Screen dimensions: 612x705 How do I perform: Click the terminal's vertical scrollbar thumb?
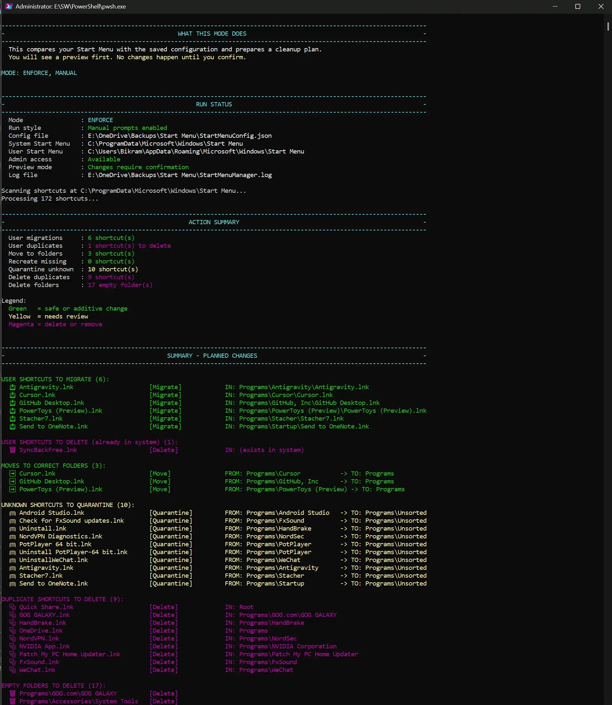(x=608, y=26)
